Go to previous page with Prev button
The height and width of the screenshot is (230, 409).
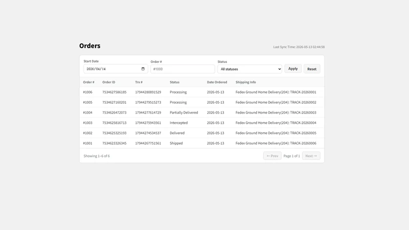point(272,156)
